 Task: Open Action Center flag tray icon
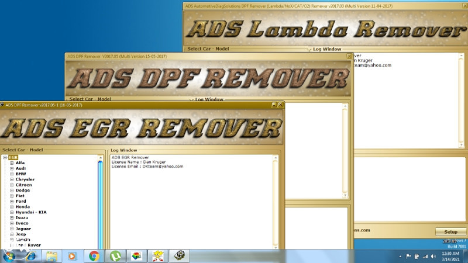coord(408,256)
